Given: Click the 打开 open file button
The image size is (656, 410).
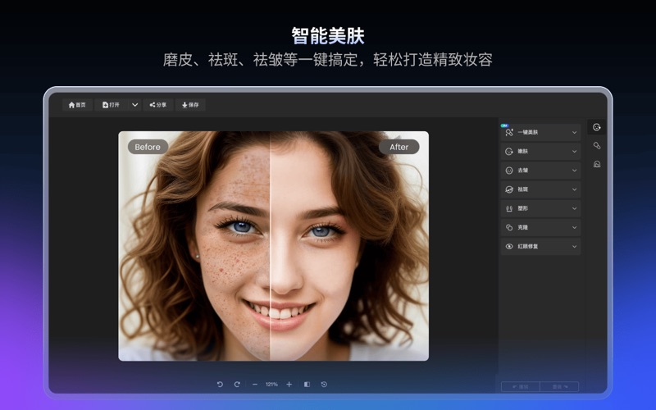Looking at the screenshot, I should click(x=111, y=105).
